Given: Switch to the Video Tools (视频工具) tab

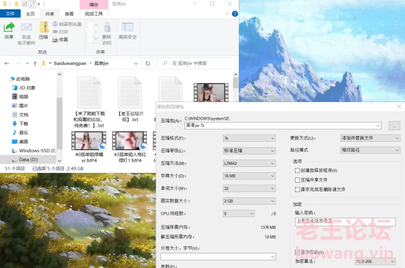Looking at the screenshot, I should pyautogui.click(x=94, y=14).
